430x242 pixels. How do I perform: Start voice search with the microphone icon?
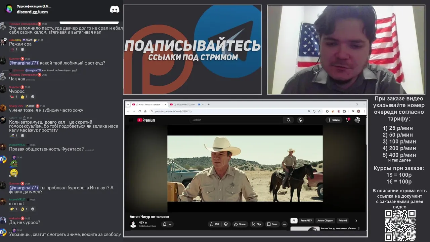(x=300, y=120)
